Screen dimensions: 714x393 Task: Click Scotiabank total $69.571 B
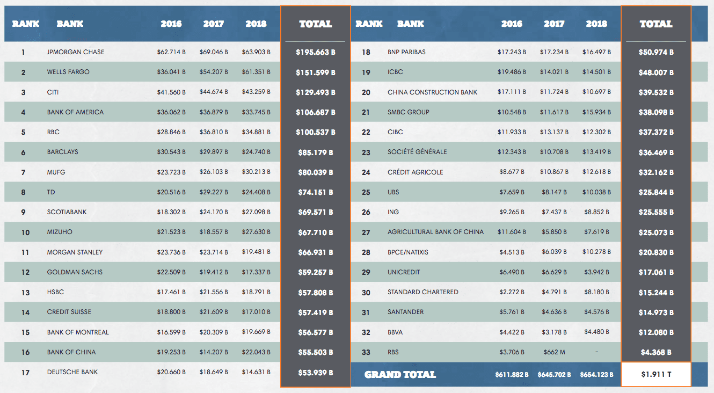pyautogui.click(x=316, y=213)
